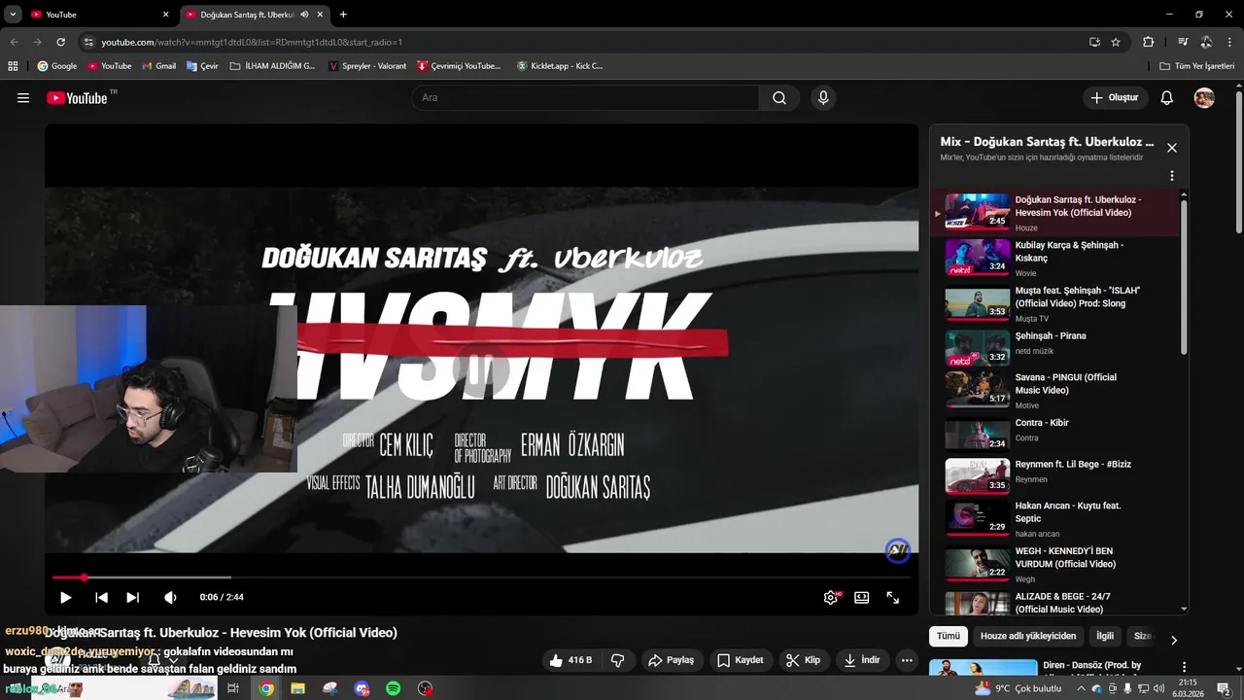
Task: Skip to the next video in playlist
Action: click(133, 598)
